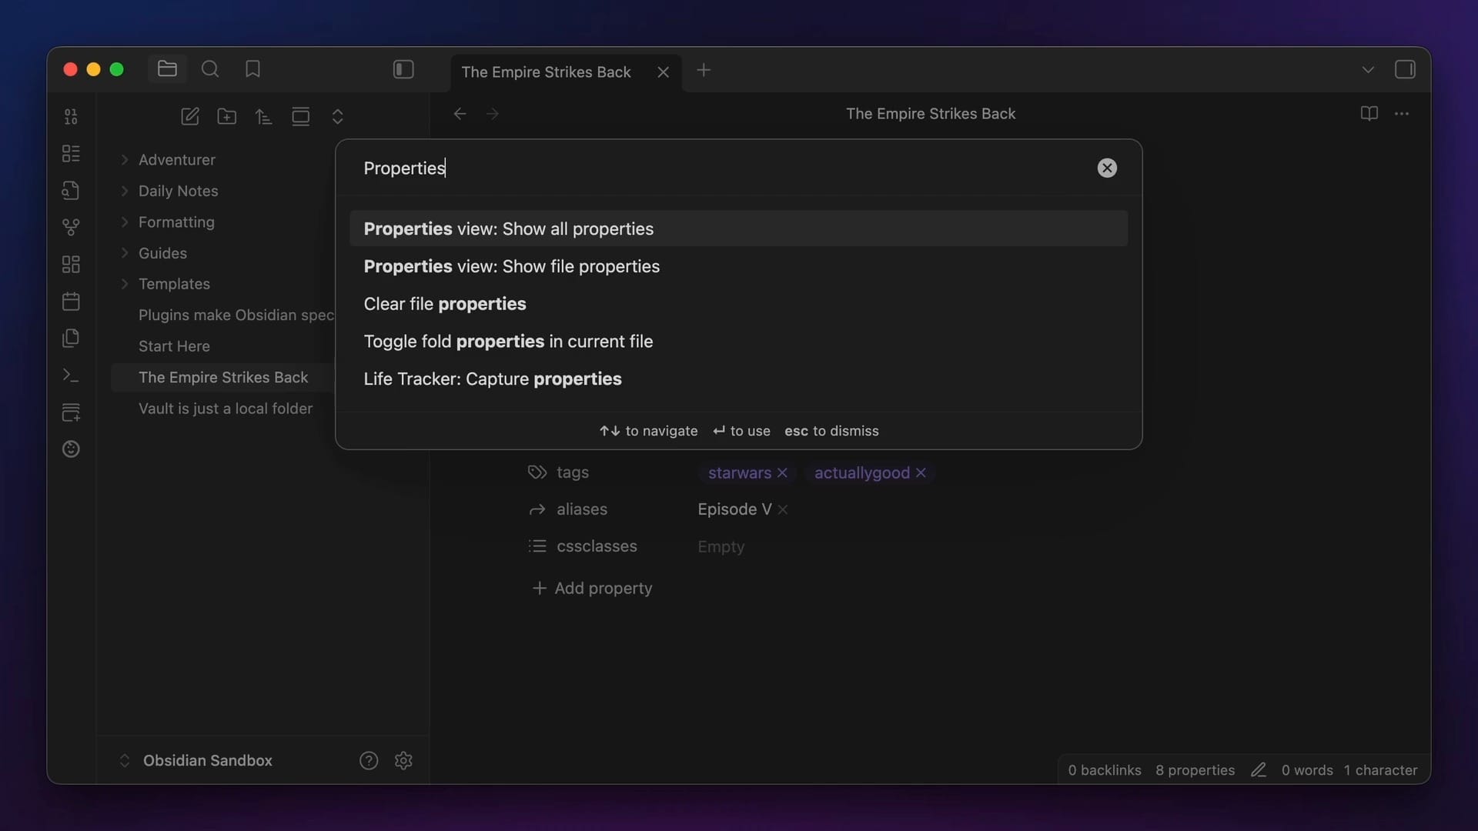The height and width of the screenshot is (831, 1478).
Task: Click new note pencil icon
Action: pyautogui.click(x=189, y=116)
